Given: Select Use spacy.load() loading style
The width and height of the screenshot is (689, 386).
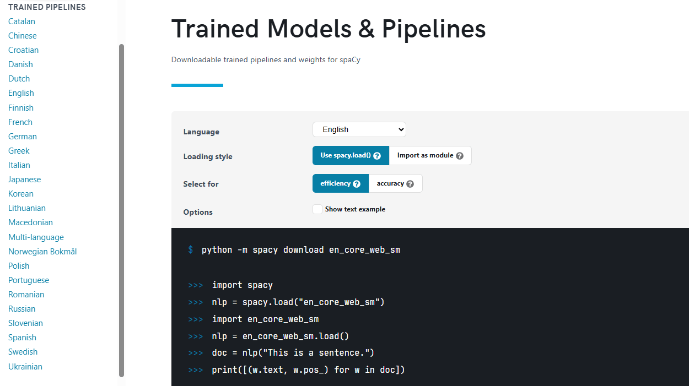Looking at the screenshot, I should point(351,156).
